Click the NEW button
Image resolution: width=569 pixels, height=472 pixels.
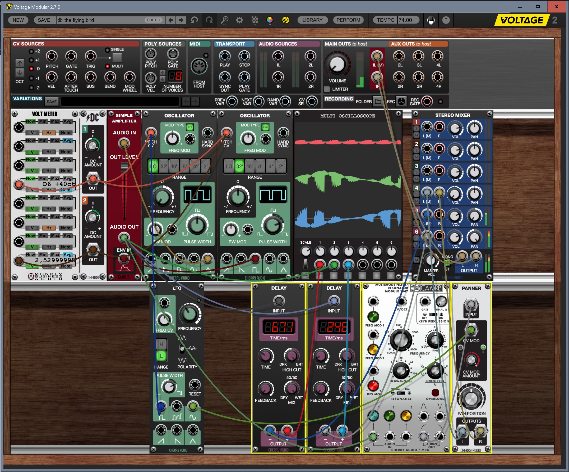[18, 20]
